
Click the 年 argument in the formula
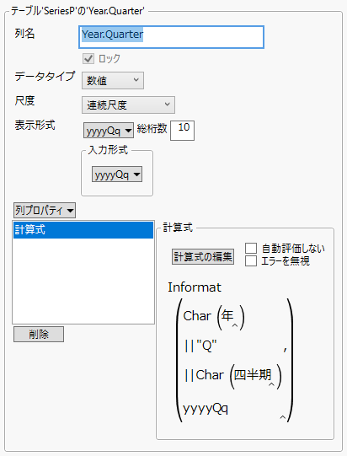tap(227, 315)
